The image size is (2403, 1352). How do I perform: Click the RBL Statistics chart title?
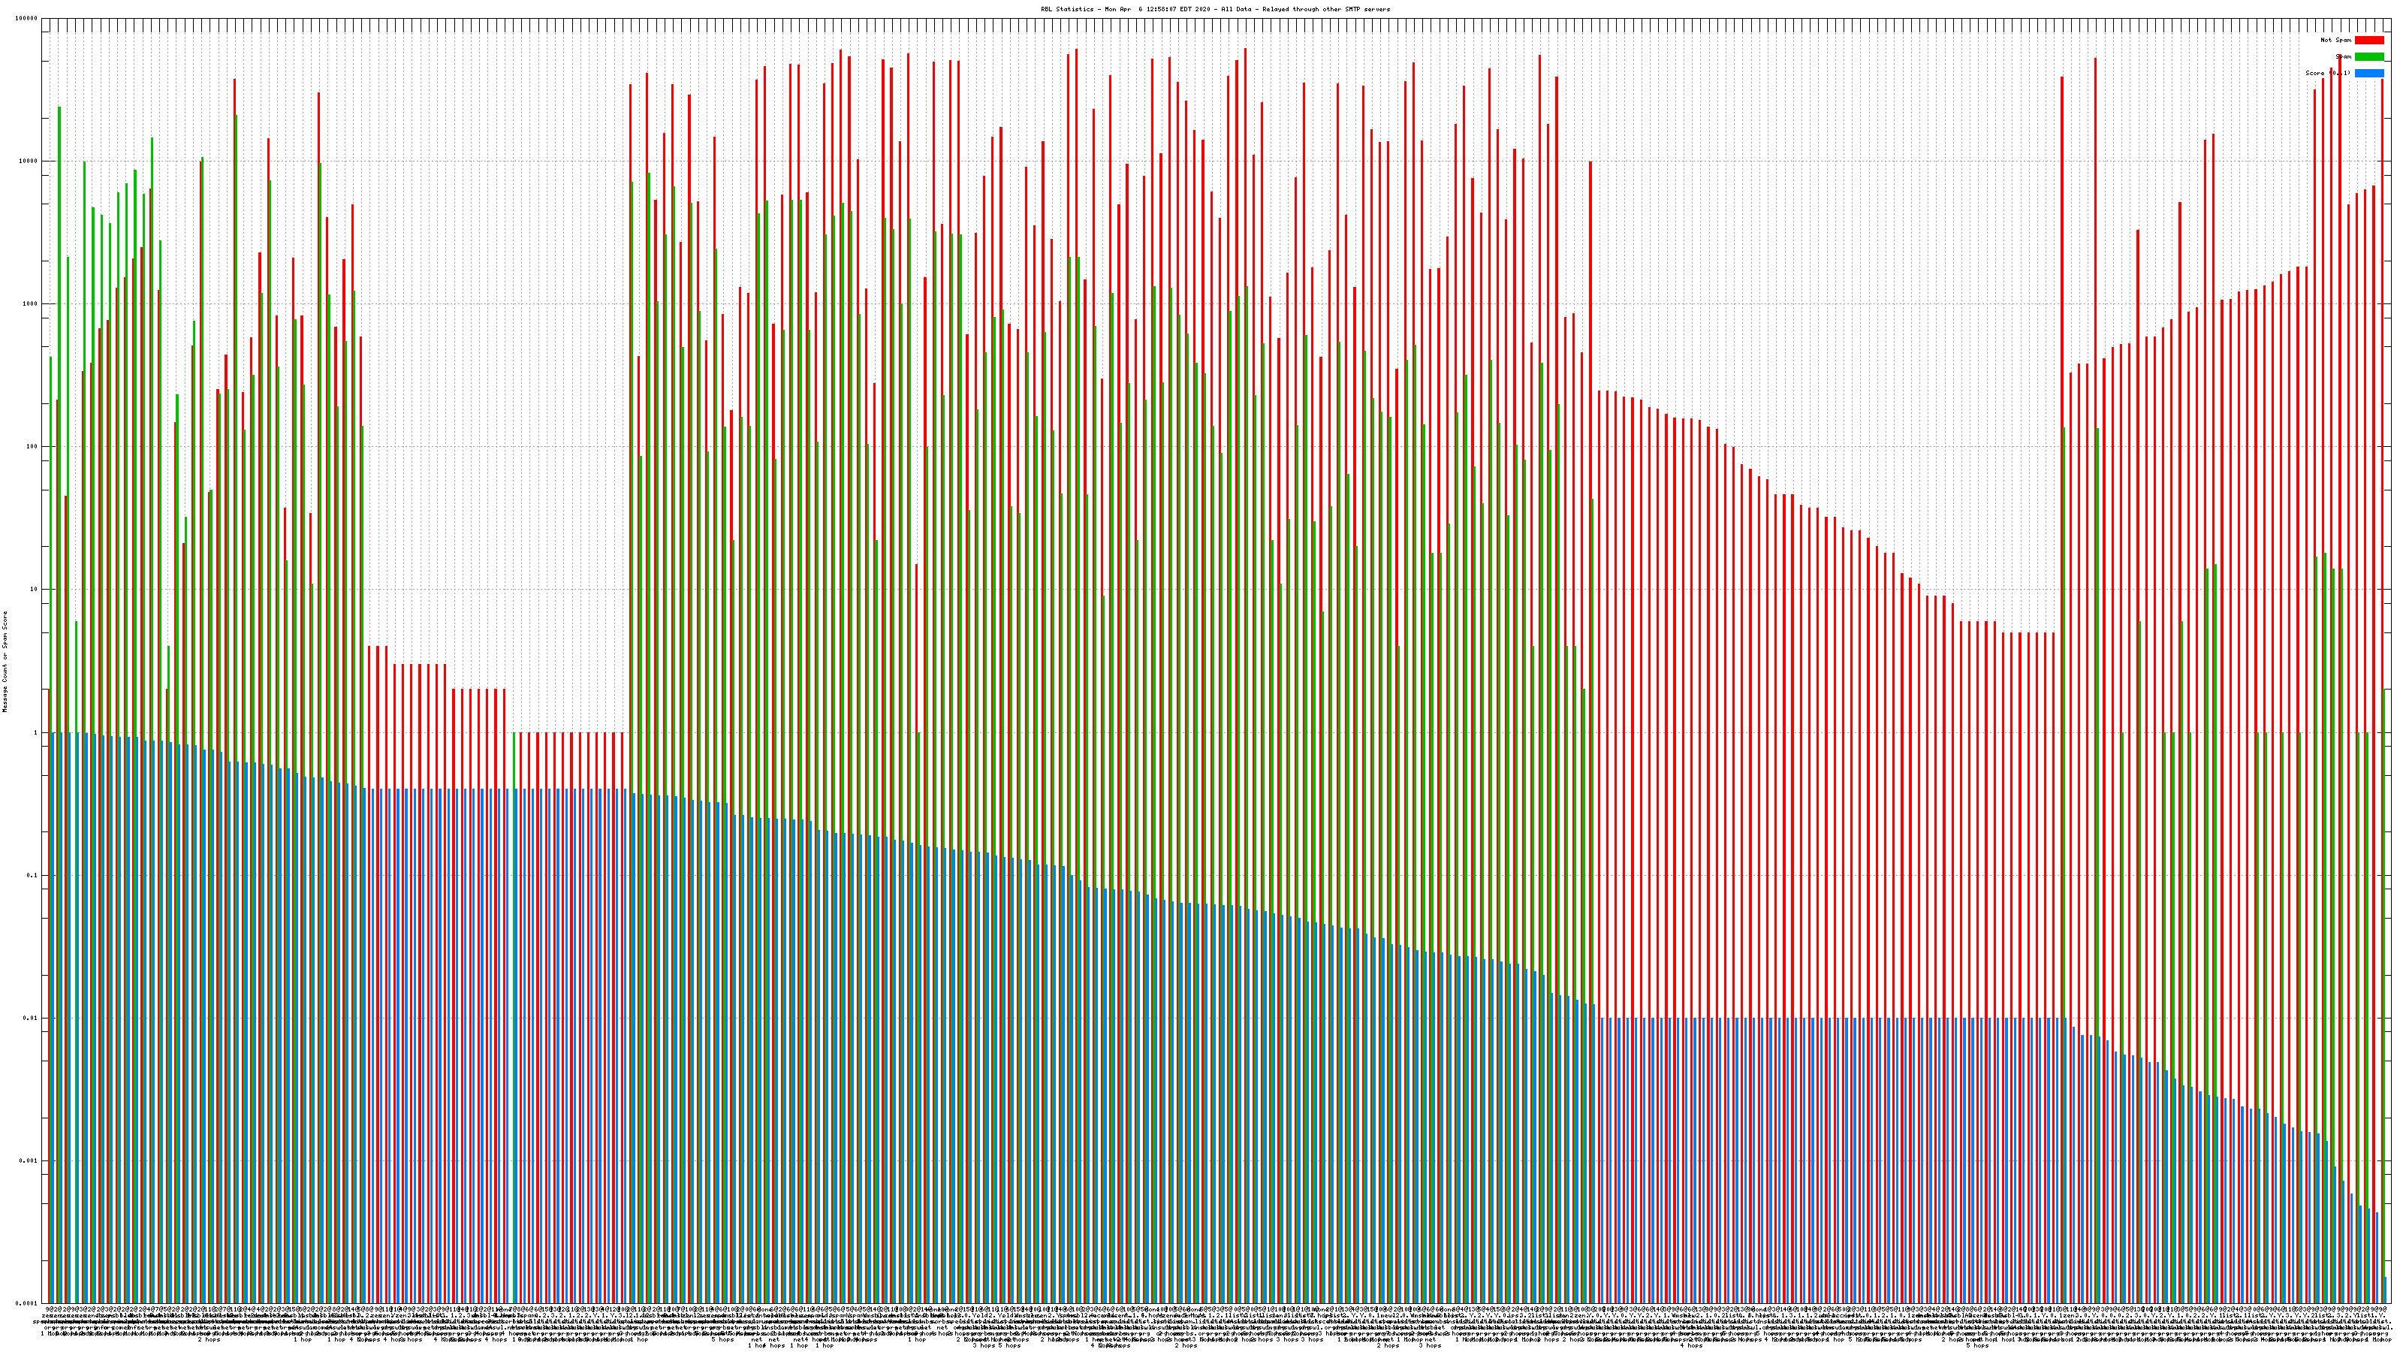point(1214,9)
